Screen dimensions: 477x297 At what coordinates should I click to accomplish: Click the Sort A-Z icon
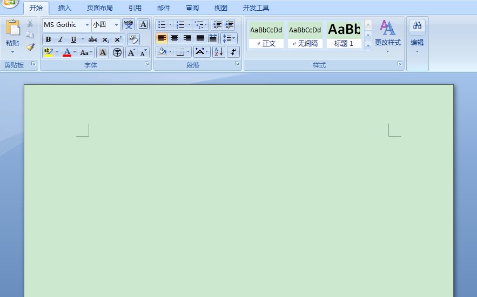[218, 52]
